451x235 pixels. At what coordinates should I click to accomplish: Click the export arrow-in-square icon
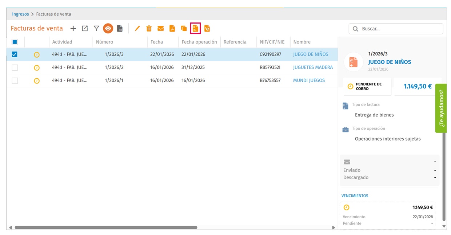click(85, 28)
